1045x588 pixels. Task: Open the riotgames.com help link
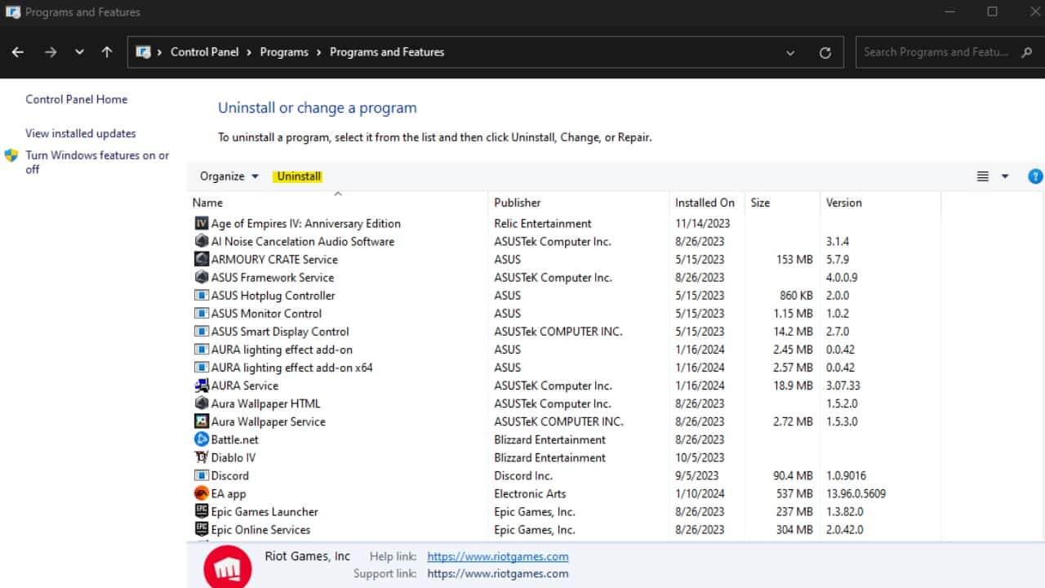[498, 556]
